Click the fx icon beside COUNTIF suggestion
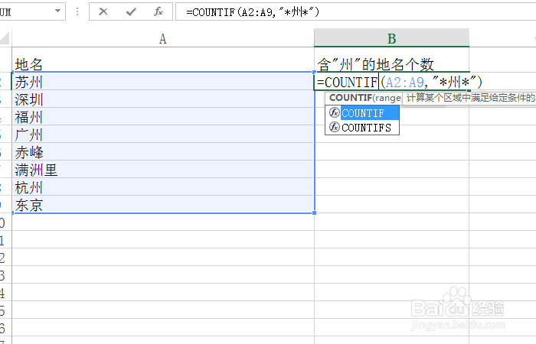Viewport: 536px width, 344px height. [x=334, y=112]
